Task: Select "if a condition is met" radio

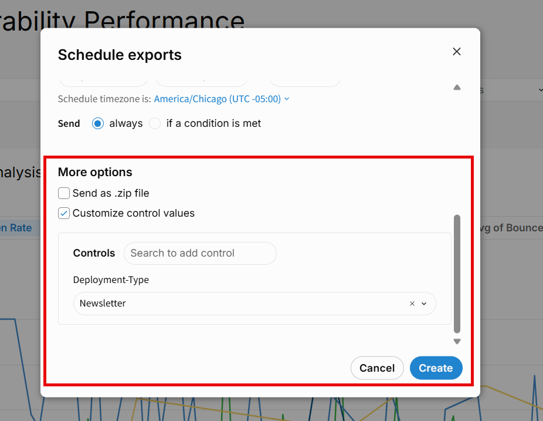Action: [155, 123]
